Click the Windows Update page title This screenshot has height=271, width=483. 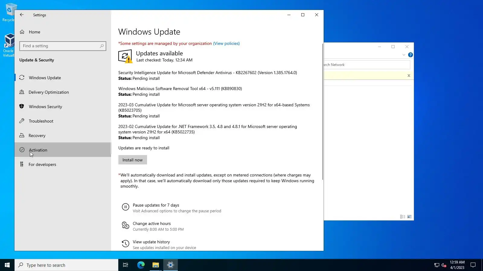click(149, 32)
